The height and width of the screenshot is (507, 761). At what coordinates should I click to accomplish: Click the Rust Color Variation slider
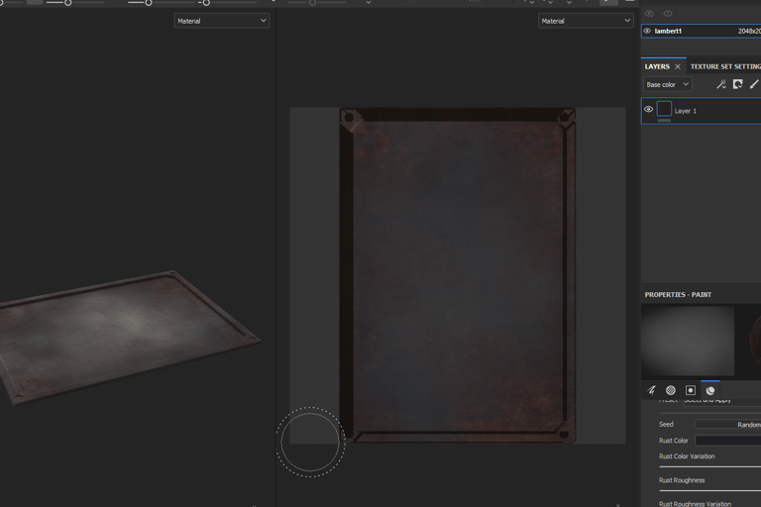pos(710,466)
